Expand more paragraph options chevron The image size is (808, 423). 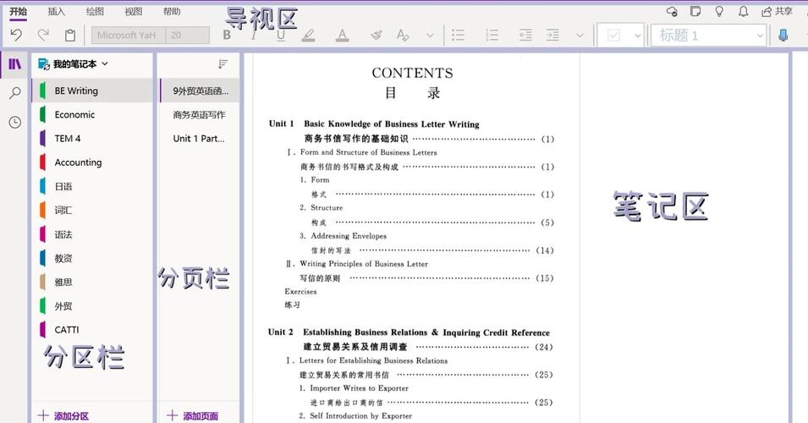pos(580,36)
